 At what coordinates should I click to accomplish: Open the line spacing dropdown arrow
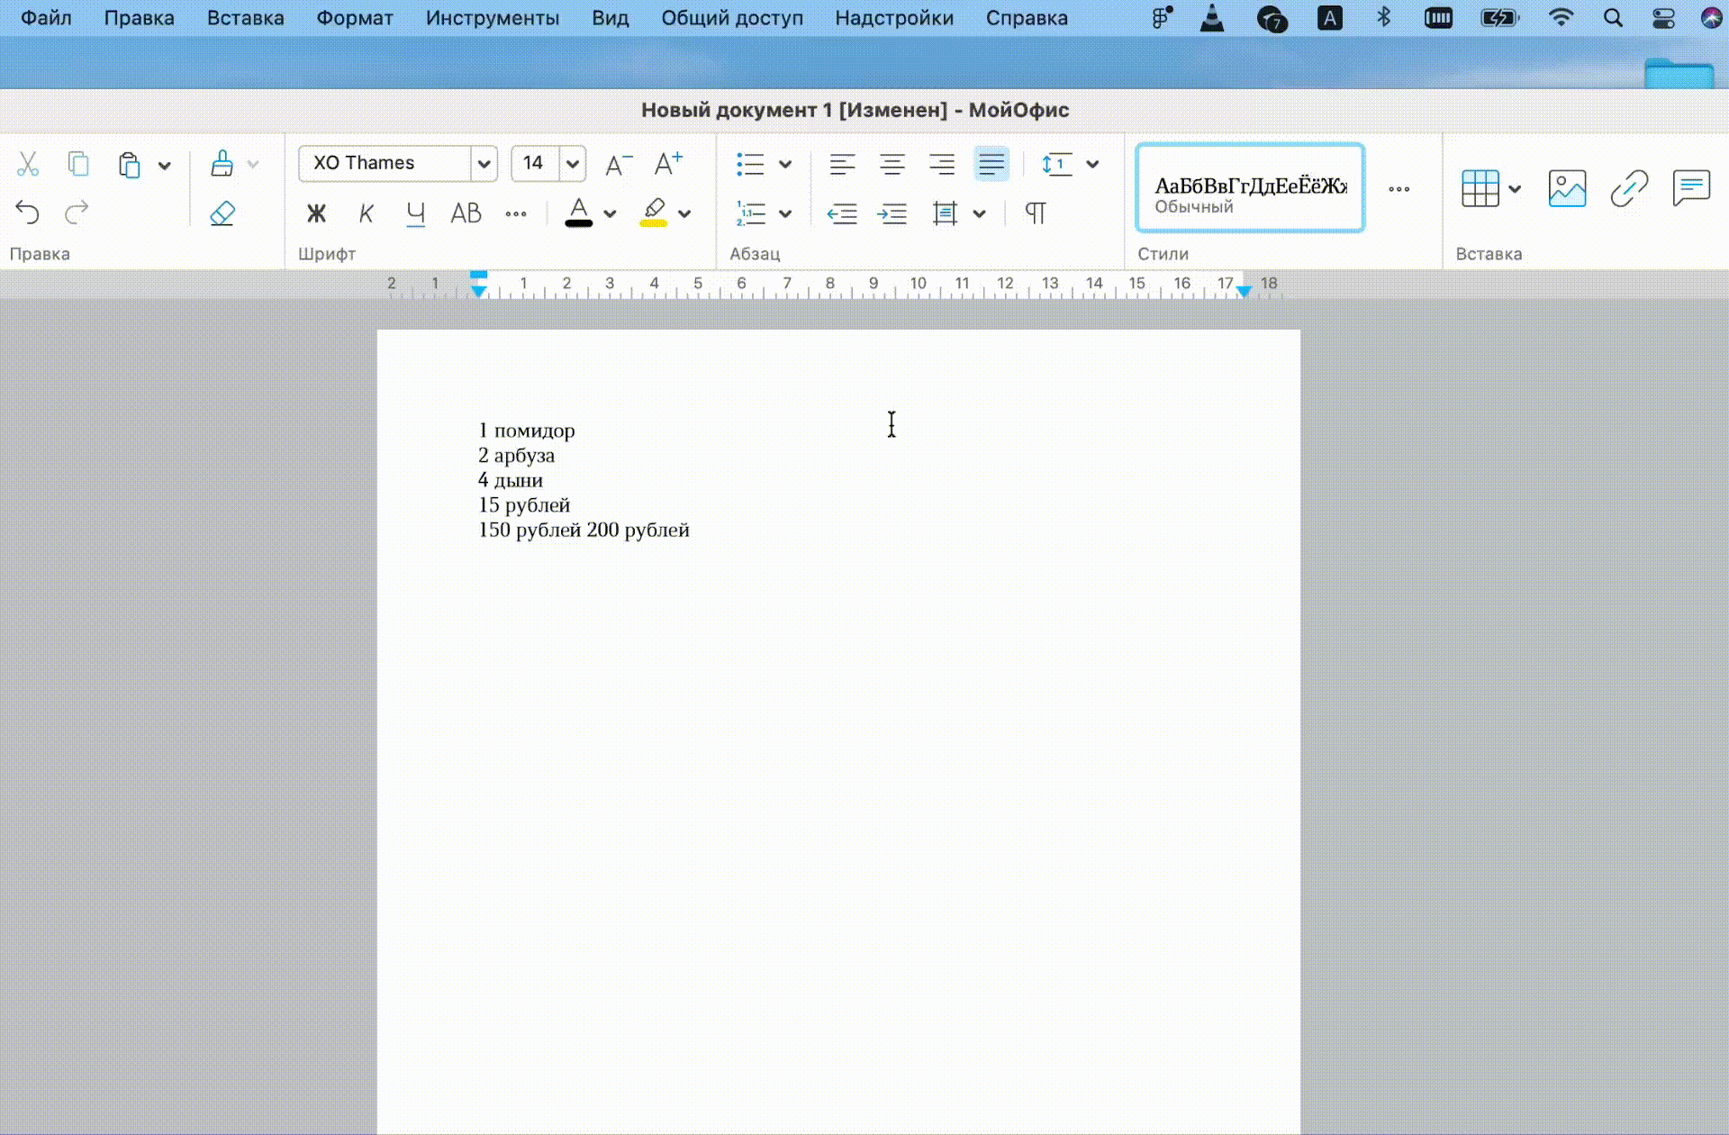pos(1092,164)
